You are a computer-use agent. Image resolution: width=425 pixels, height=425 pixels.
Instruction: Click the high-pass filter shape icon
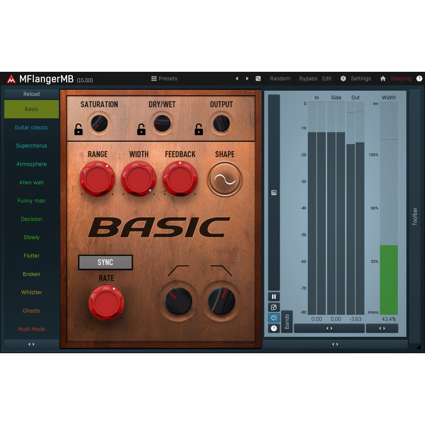178,271
